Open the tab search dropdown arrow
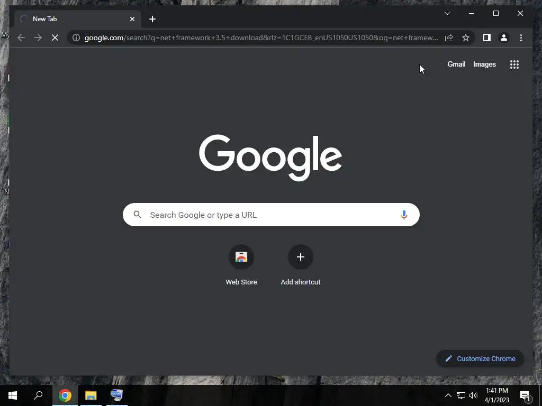The image size is (542, 406). [447, 13]
